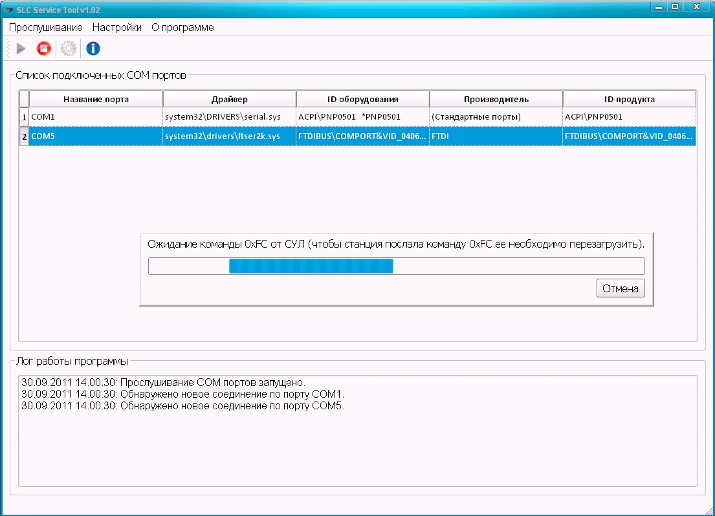Click the Название порта column header
Screen dimensions: 715x516
(96, 99)
